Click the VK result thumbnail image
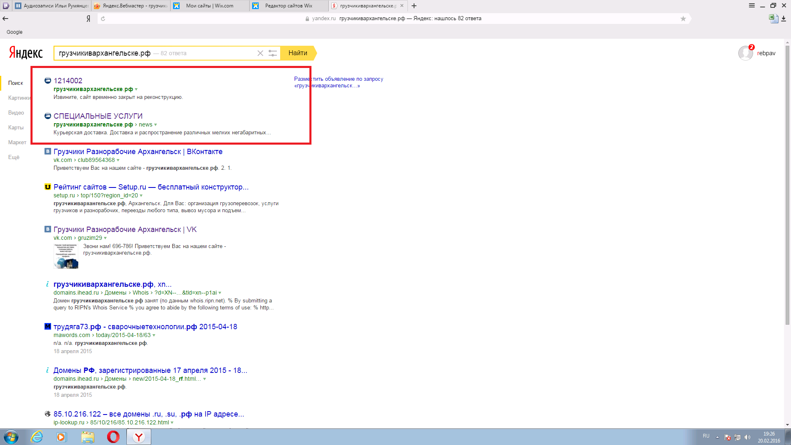This screenshot has width=791, height=445. pos(66,256)
